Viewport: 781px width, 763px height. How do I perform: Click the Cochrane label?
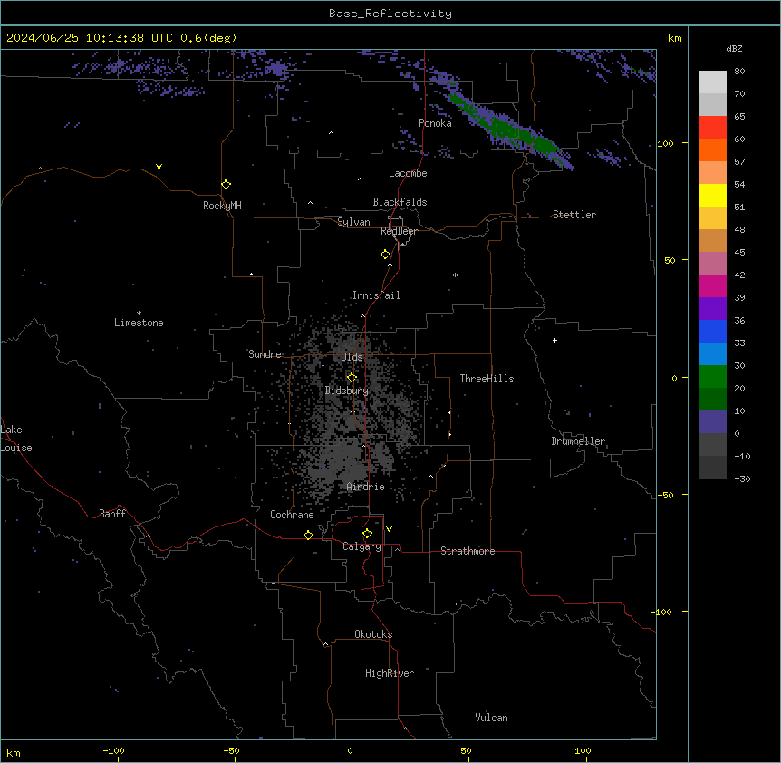click(292, 515)
